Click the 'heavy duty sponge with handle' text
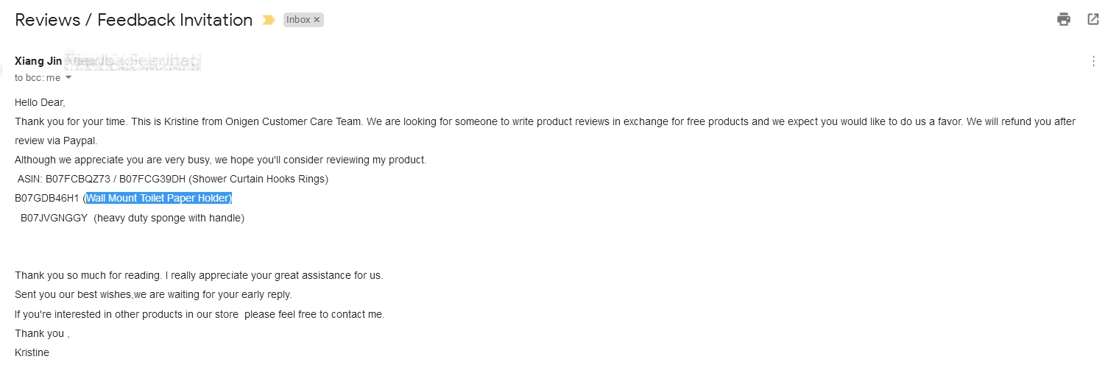 pos(169,218)
